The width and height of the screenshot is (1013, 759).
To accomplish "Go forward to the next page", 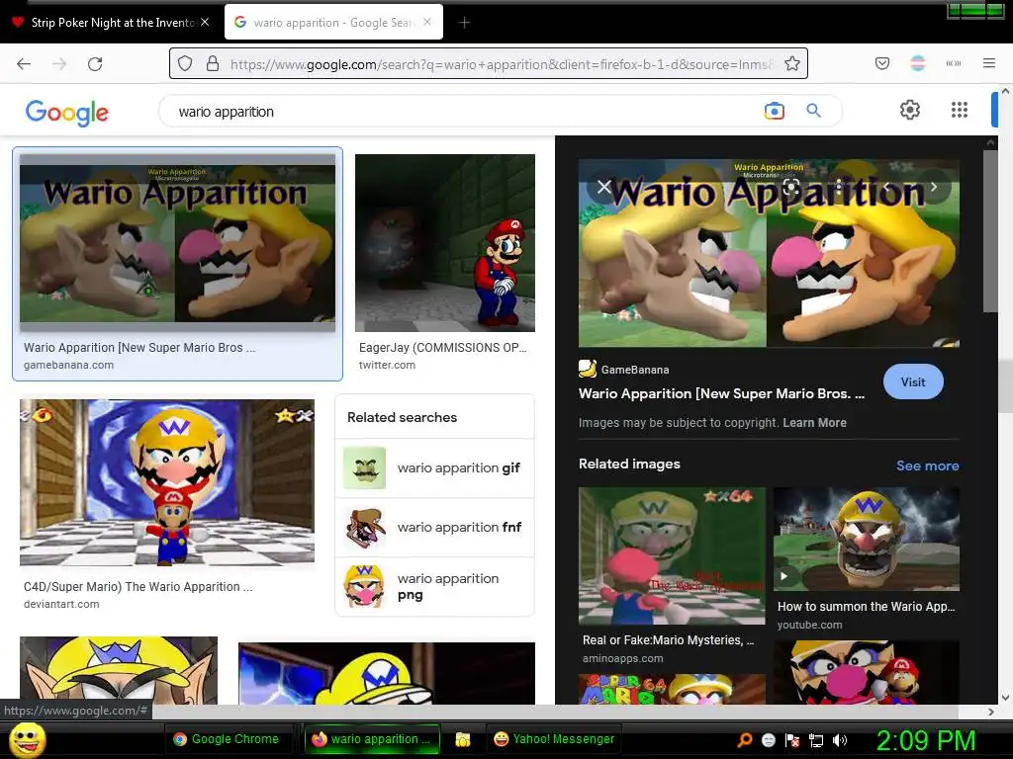I will point(59,63).
